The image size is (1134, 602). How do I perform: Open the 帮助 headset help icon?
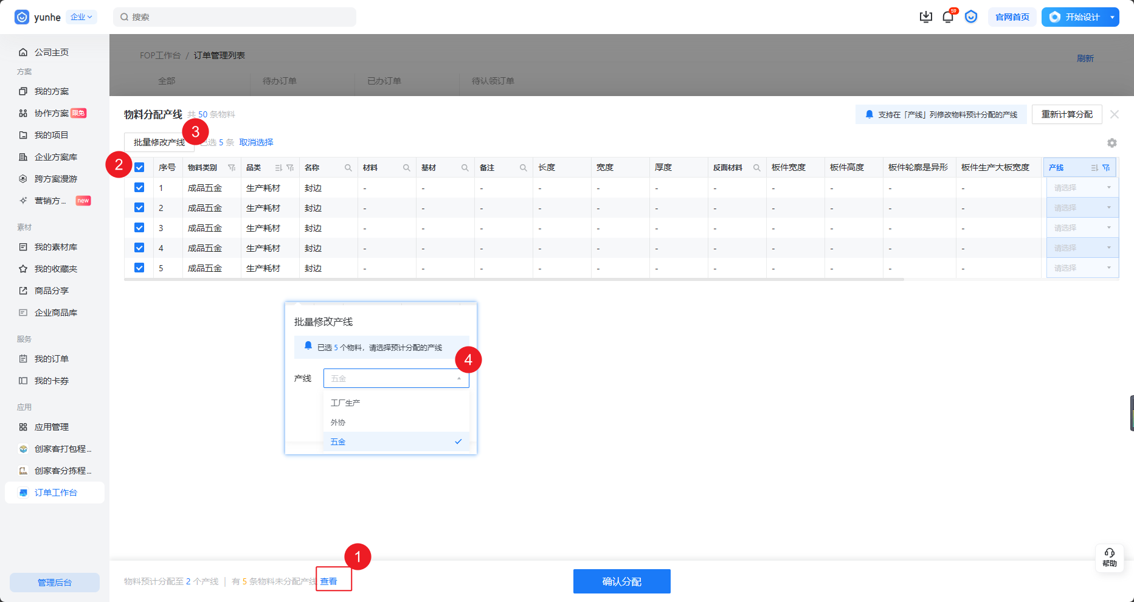point(1109,556)
